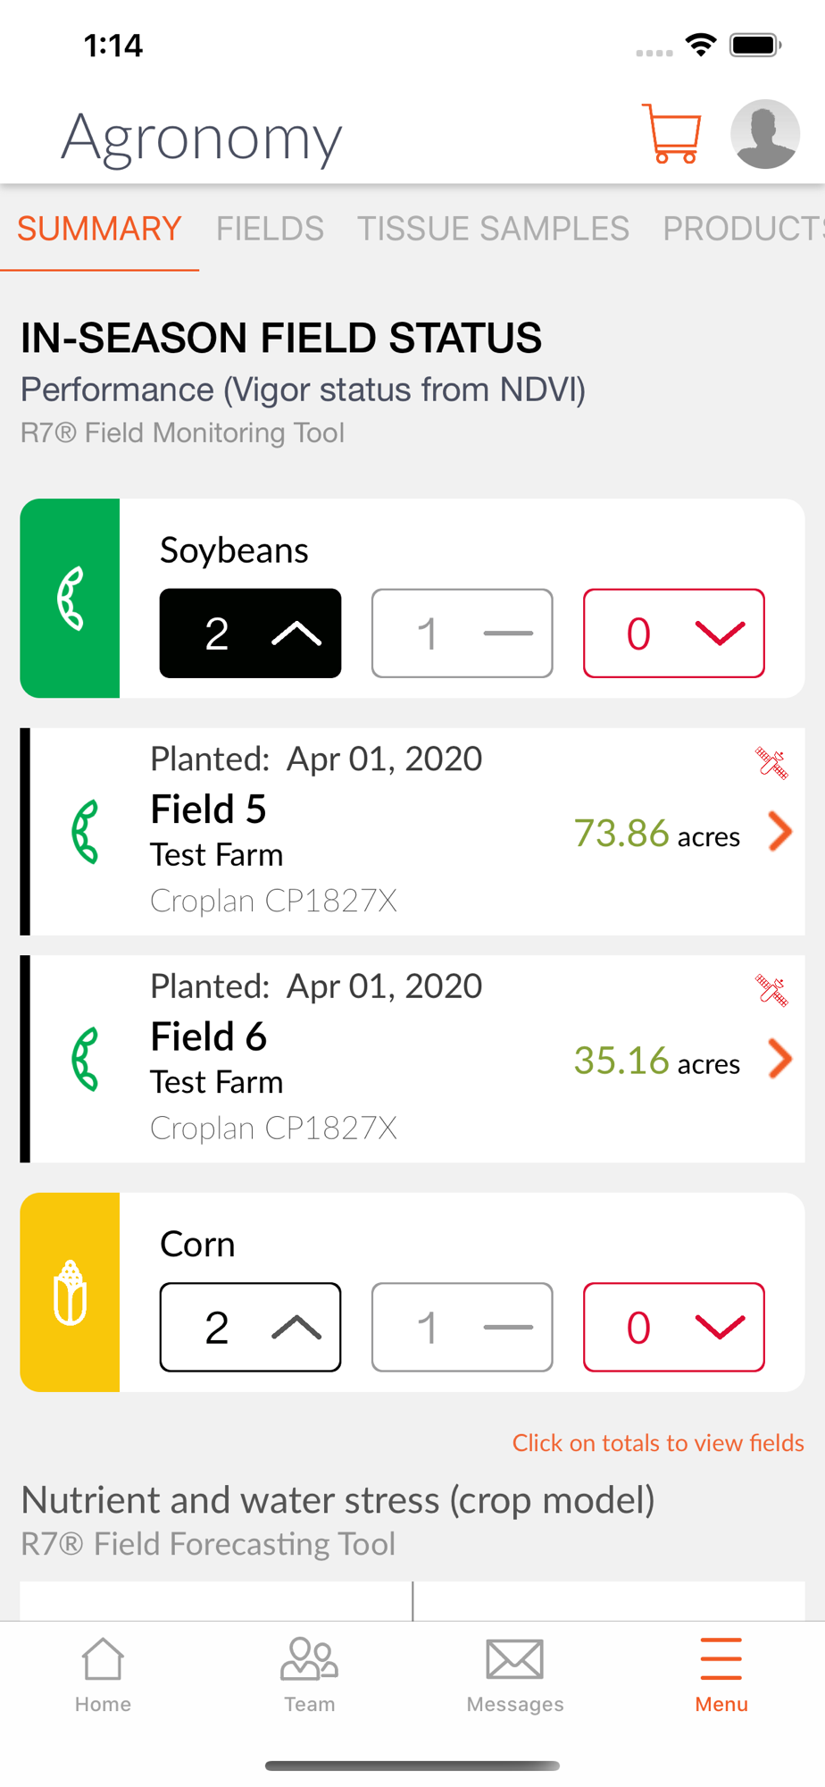Expand Corn declining fields count 0
Viewport: 825px width, 1787px height.
[x=673, y=1328]
